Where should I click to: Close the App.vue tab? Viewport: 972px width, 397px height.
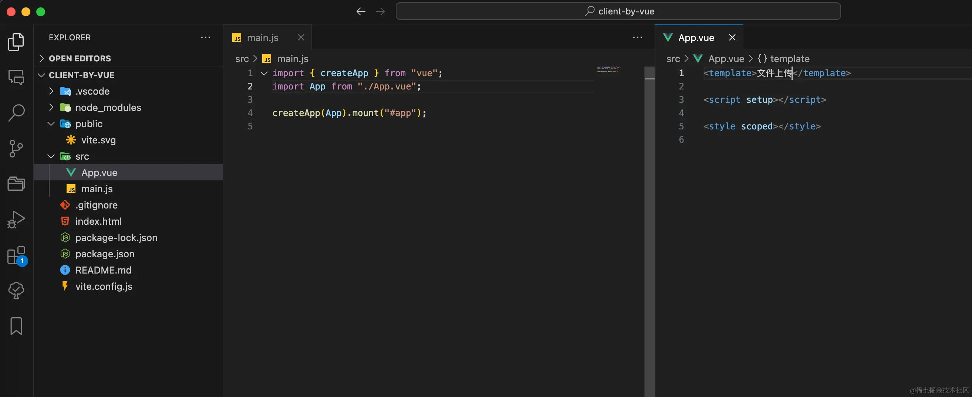click(732, 37)
